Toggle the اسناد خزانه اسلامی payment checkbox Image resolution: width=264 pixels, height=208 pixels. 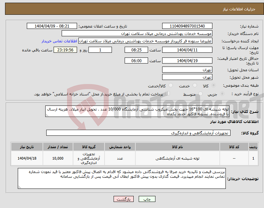pyautogui.click(x=168, y=93)
